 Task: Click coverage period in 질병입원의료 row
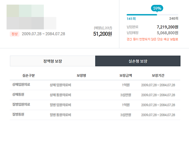pyautogui.click(x=158, y=105)
